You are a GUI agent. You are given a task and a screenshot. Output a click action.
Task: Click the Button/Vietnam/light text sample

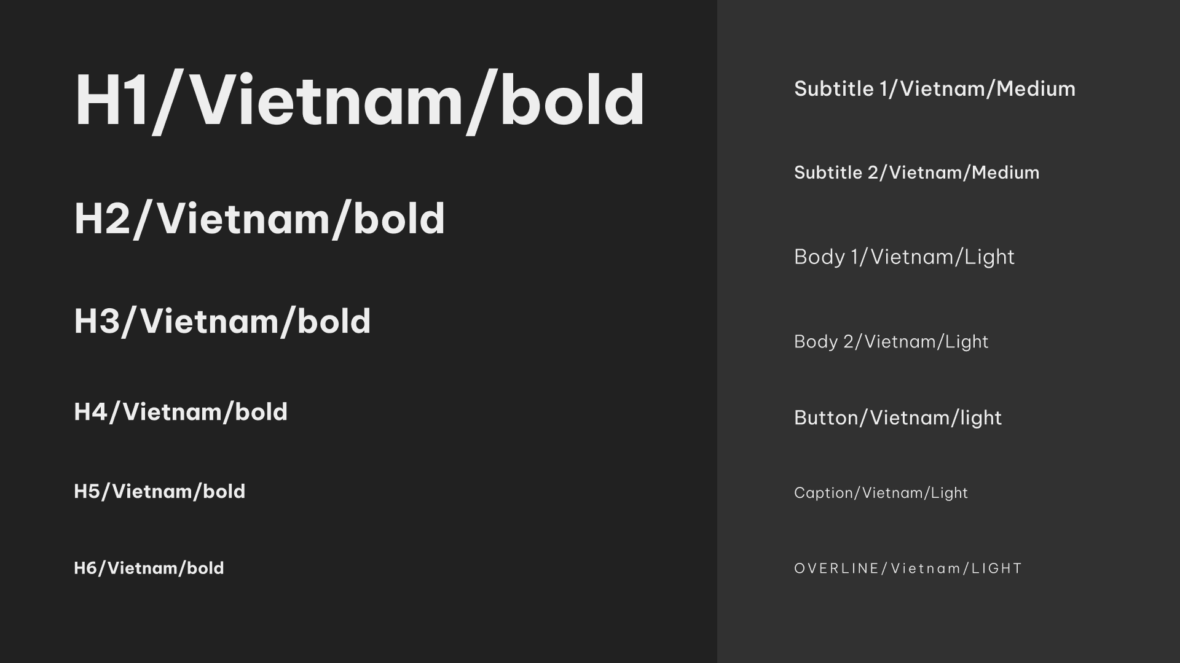tap(898, 418)
